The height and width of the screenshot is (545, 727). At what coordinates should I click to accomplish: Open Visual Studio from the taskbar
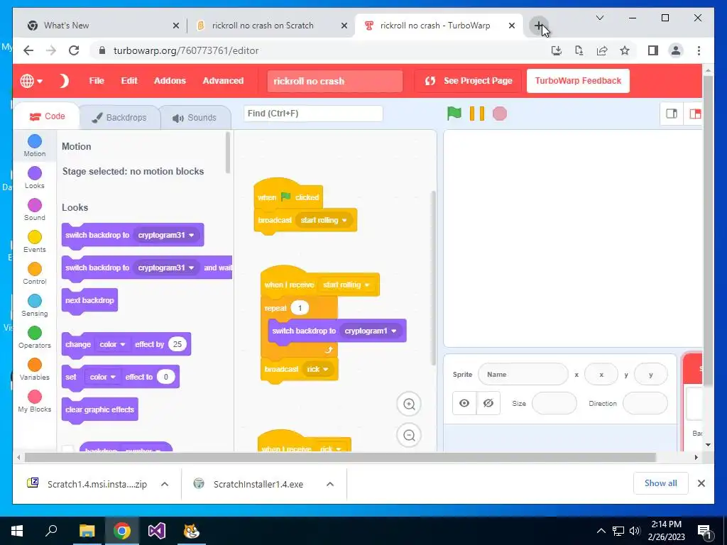[x=157, y=531]
